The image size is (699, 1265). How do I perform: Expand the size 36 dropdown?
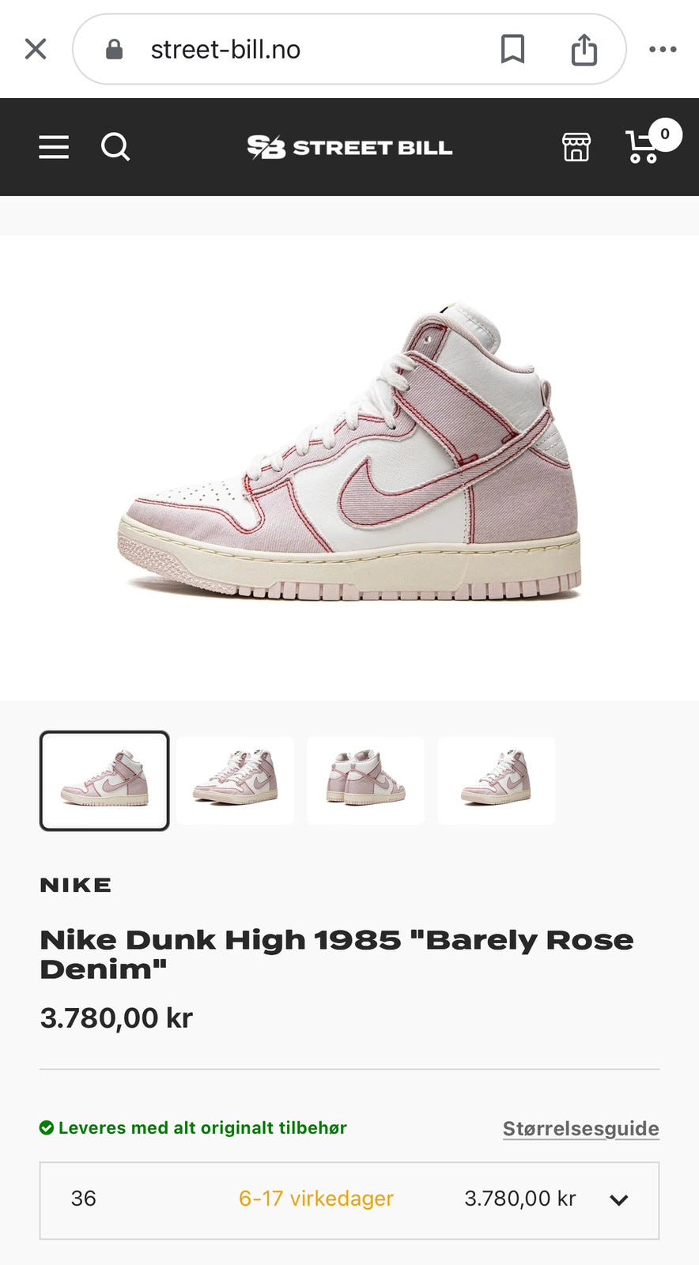coord(349,1200)
